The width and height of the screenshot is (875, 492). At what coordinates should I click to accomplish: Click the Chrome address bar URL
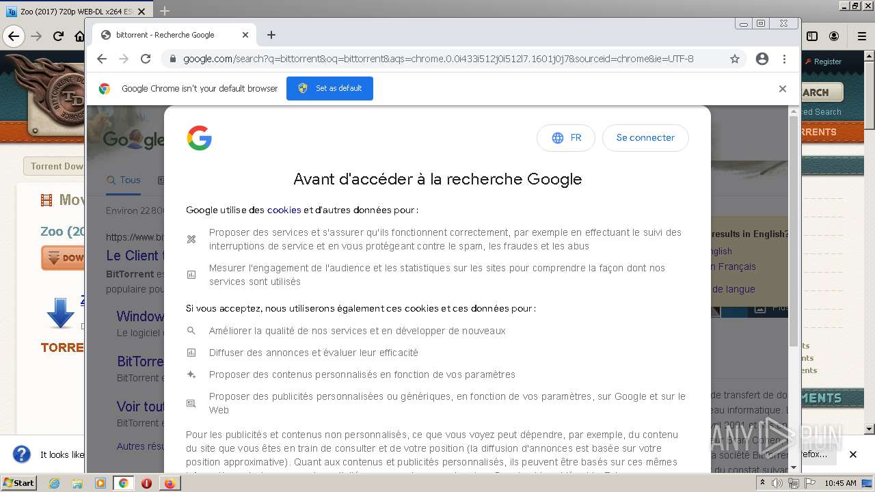click(438, 59)
